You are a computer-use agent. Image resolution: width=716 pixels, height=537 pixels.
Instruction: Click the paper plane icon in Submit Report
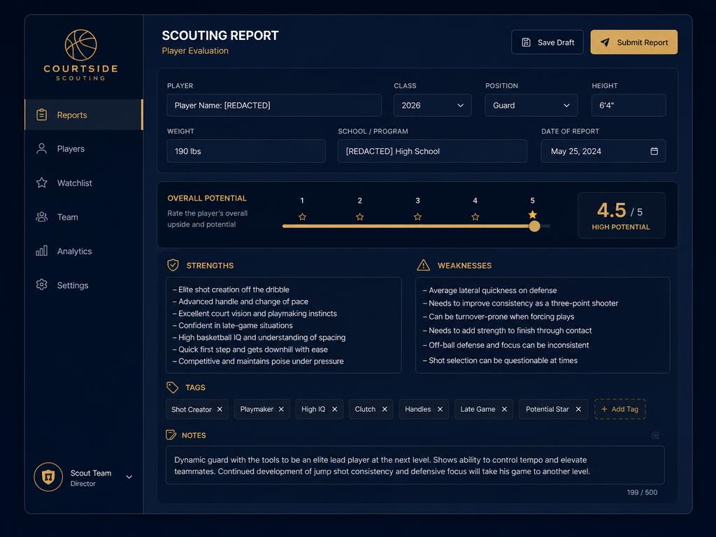click(605, 42)
